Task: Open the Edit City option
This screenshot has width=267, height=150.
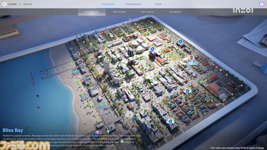Action: 28,4
